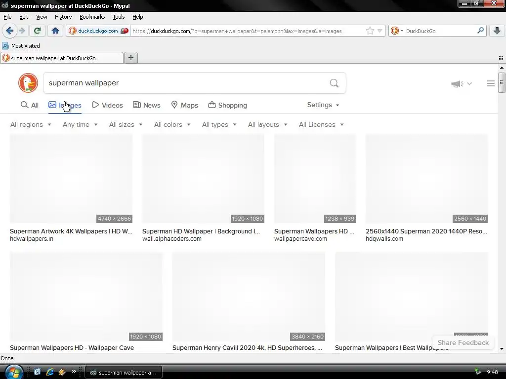Open the File menu

(x=7, y=17)
